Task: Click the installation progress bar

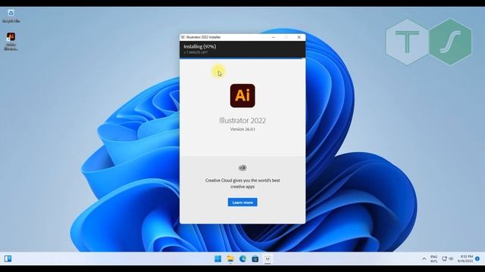Action: point(242,58)
